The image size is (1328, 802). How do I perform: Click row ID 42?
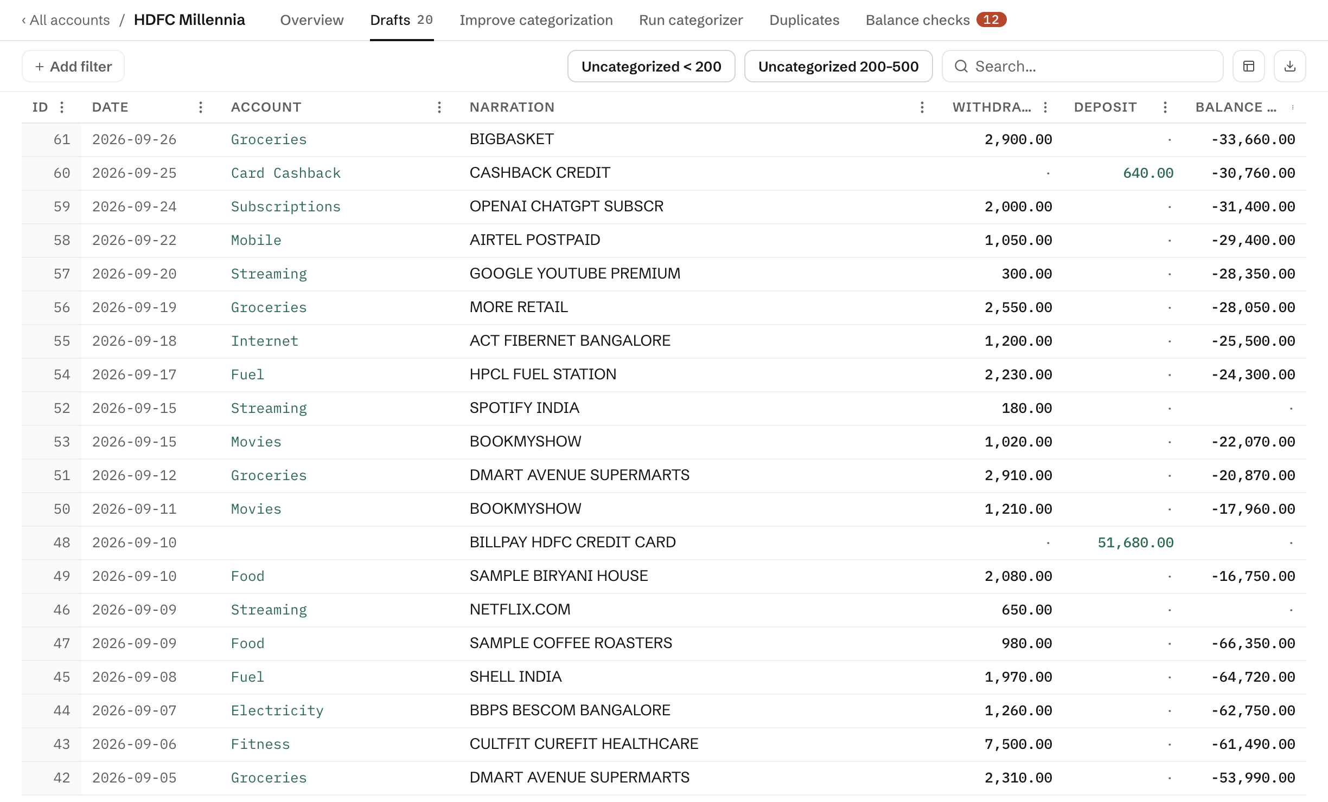[x=62, y=778]
